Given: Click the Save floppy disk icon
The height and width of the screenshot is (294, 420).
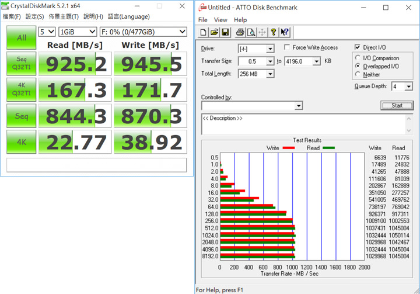Looking at the screenshot, I should tap(225, 32).
